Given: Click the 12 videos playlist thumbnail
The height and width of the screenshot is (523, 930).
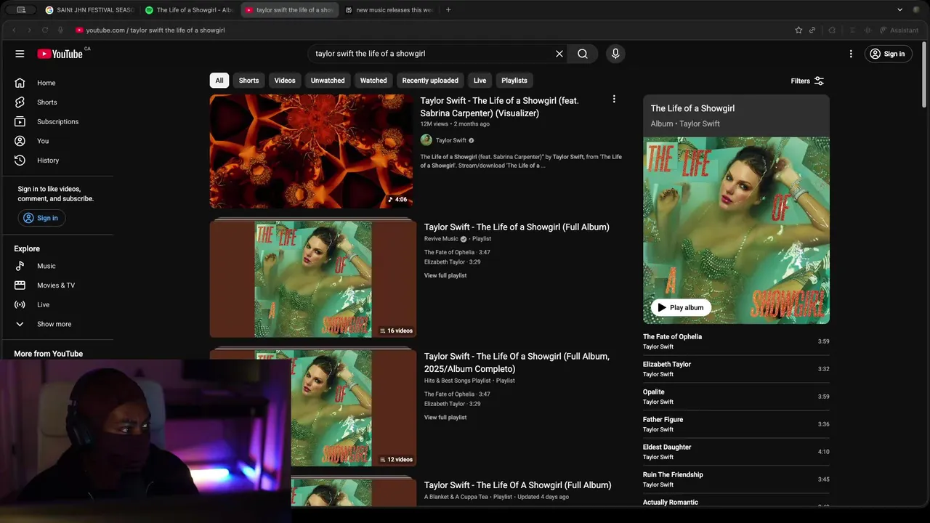Looking at the screenshot, I should point(354,408).
